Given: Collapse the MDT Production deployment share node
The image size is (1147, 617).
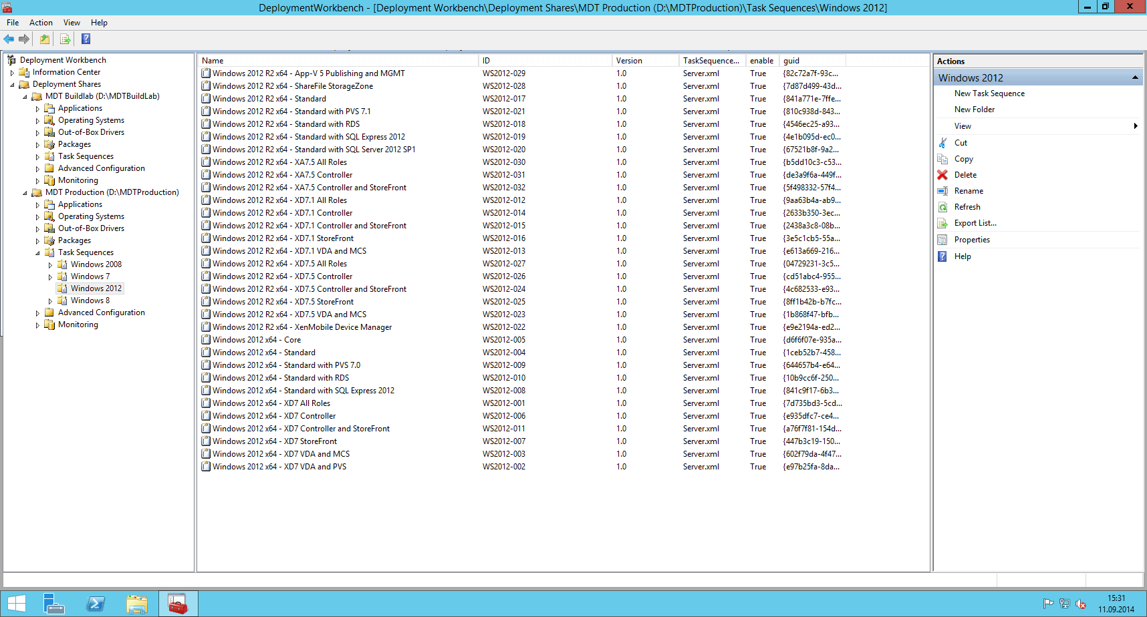Looking at the screenshot, I should click(25, 193).
